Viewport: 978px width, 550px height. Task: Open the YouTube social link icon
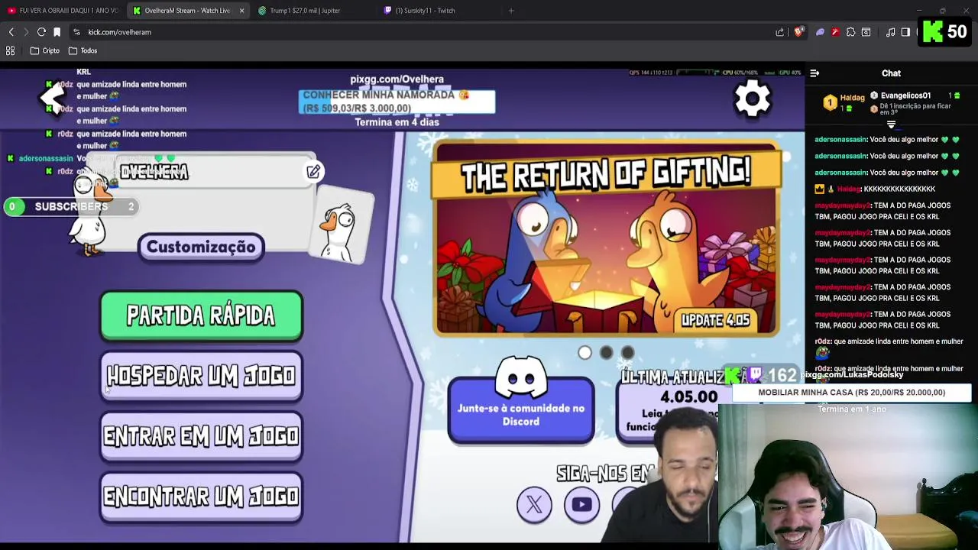tap(581, 504)
